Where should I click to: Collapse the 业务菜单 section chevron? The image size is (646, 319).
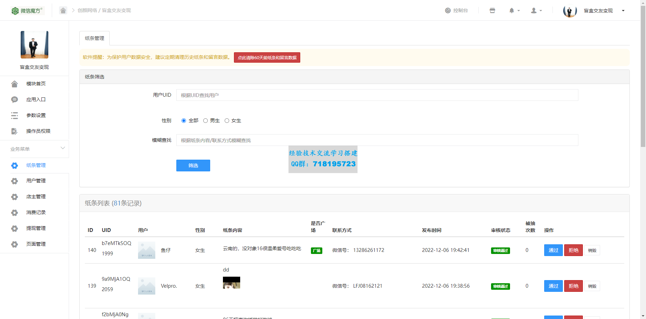[63, 148]
